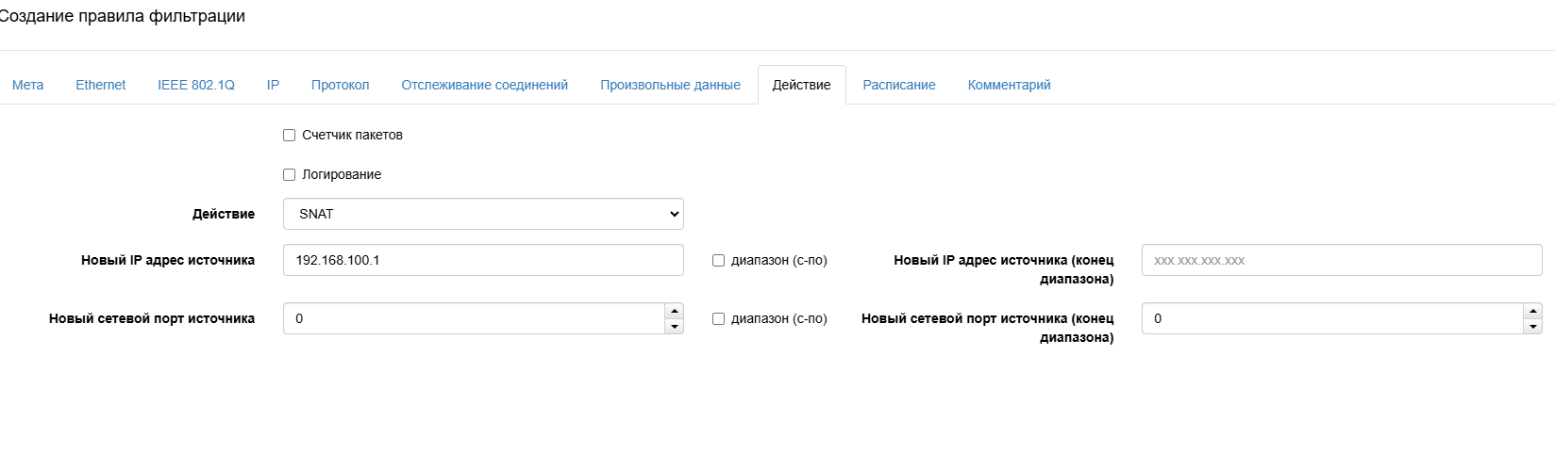
Task: Open the Ethernet tab
Action: (x=101, y=85)
